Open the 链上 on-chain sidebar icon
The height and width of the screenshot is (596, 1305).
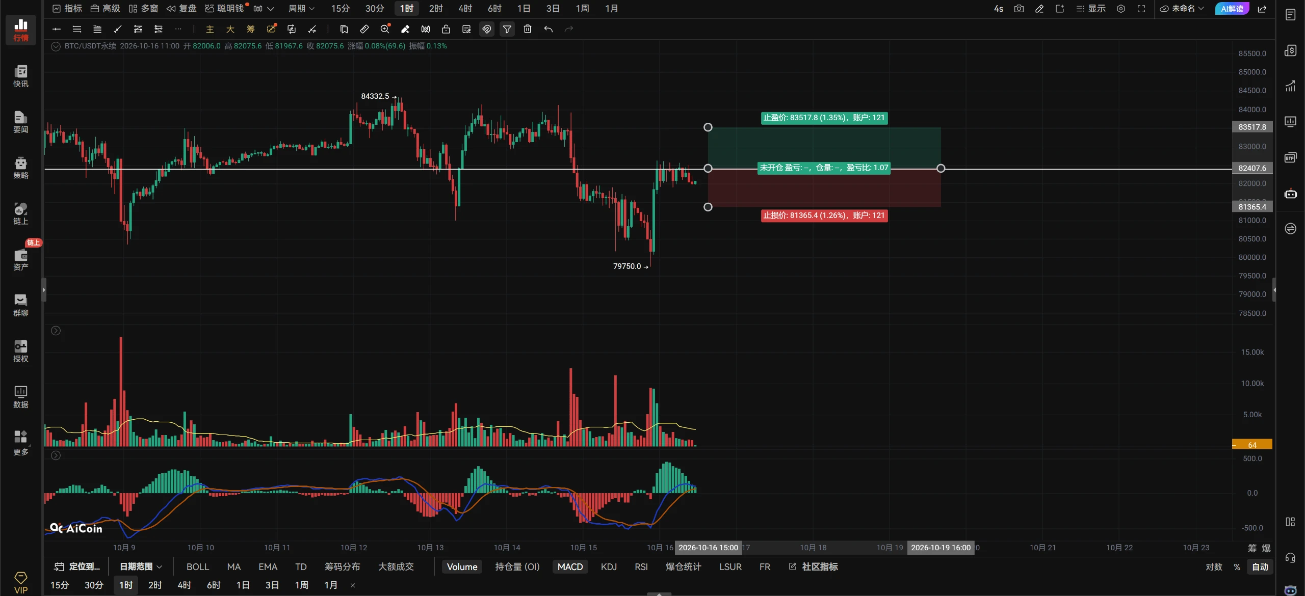pos(21,214)
